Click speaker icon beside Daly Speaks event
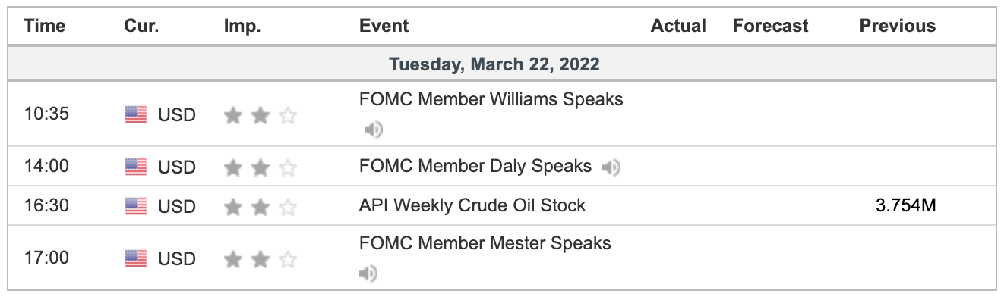The image size is (1001, 297). pyautogui.click(x=611, y=167)
